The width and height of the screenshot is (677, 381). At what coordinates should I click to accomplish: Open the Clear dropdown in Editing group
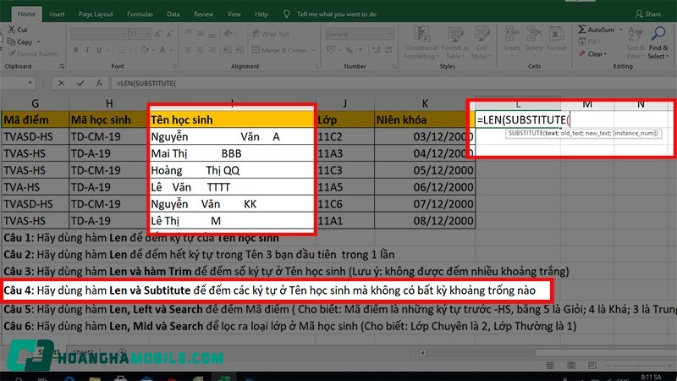point(606,54)
